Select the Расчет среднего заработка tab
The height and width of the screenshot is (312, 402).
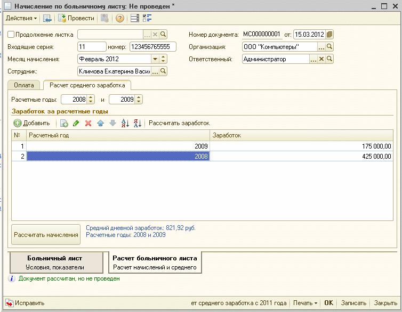click(x=87, y=85)
